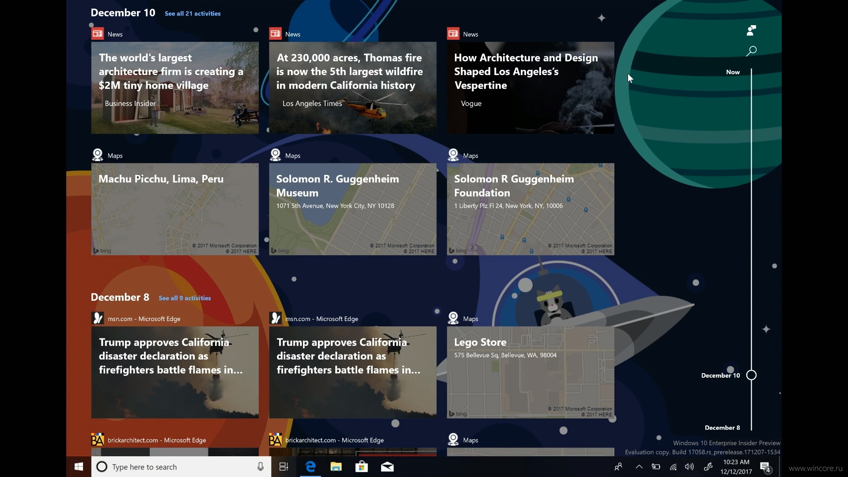Open world's largest architecture firm news card
This screenshot has height=477, width=848.
pyautogui.click(x=175, y=88)
